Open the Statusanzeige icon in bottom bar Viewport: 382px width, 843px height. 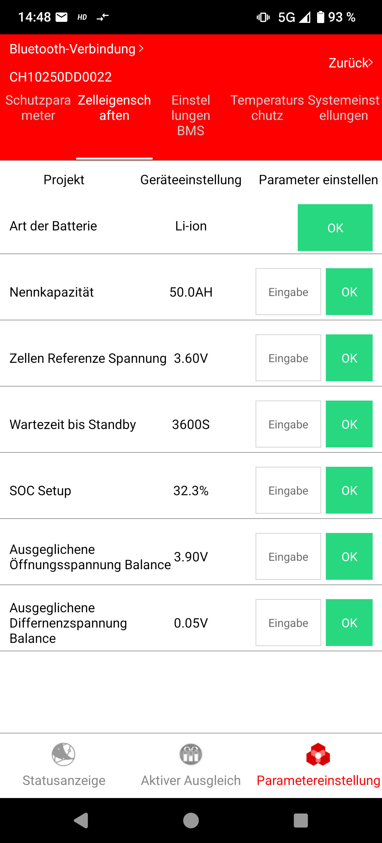pos(63,754)
